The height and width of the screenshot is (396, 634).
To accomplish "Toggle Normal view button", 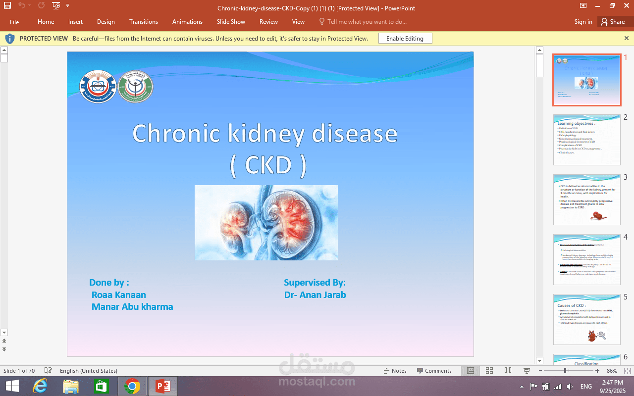I will pos(471,371).
